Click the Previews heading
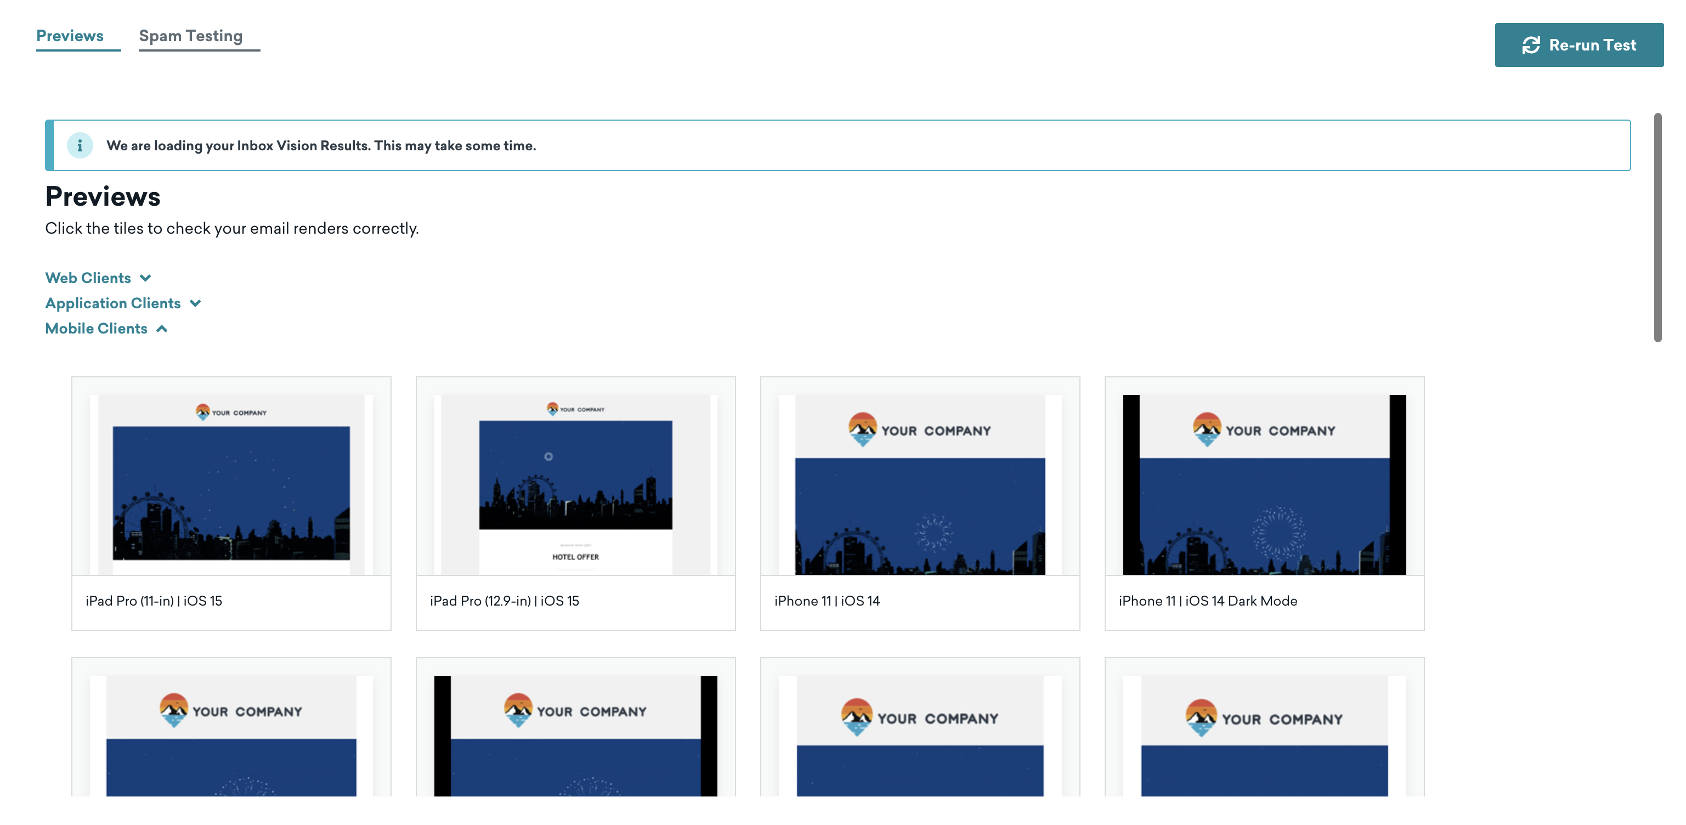Viewport: 1686px width, 825px height. tap(103, 196)
